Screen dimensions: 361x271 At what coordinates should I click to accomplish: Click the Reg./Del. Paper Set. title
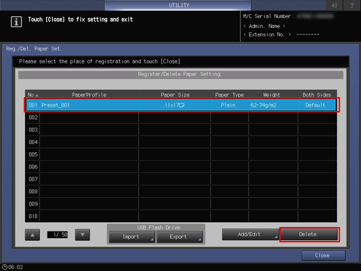pos(34,49)
